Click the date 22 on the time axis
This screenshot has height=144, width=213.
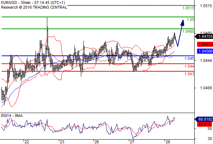coord(27,142)
